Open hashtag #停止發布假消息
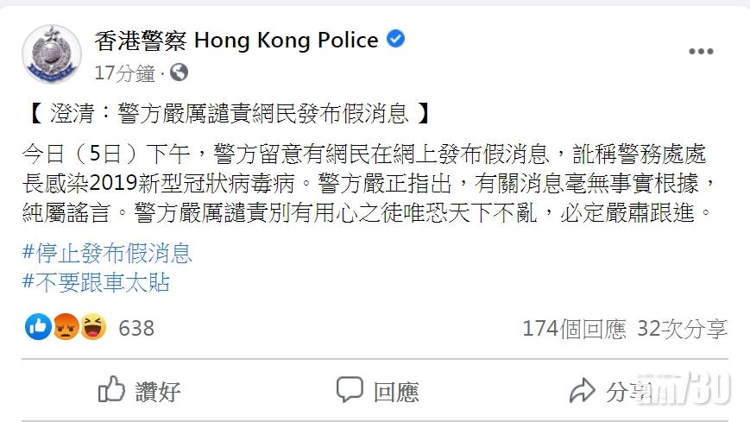 point(107,253)
